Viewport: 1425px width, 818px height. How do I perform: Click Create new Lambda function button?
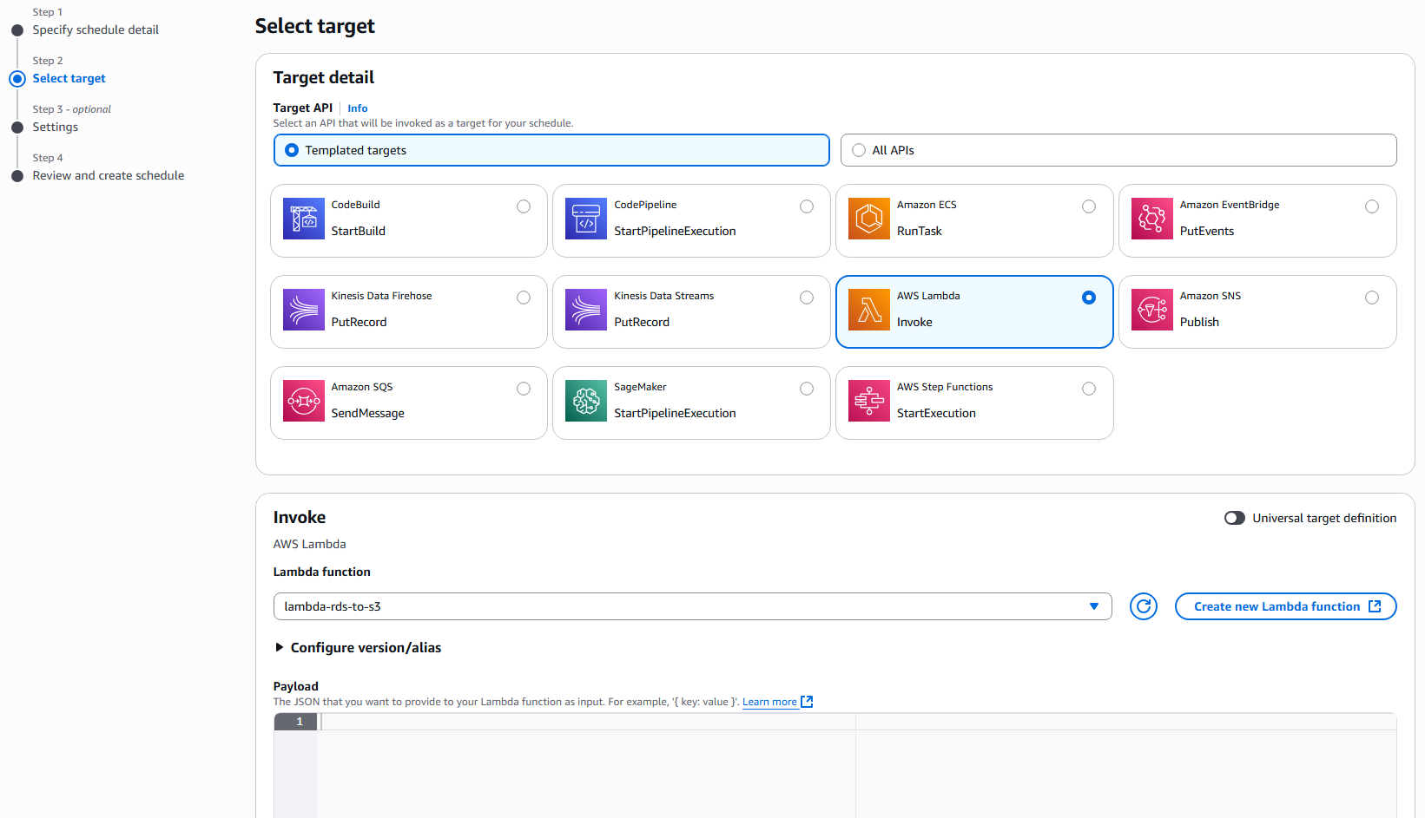1285,606
